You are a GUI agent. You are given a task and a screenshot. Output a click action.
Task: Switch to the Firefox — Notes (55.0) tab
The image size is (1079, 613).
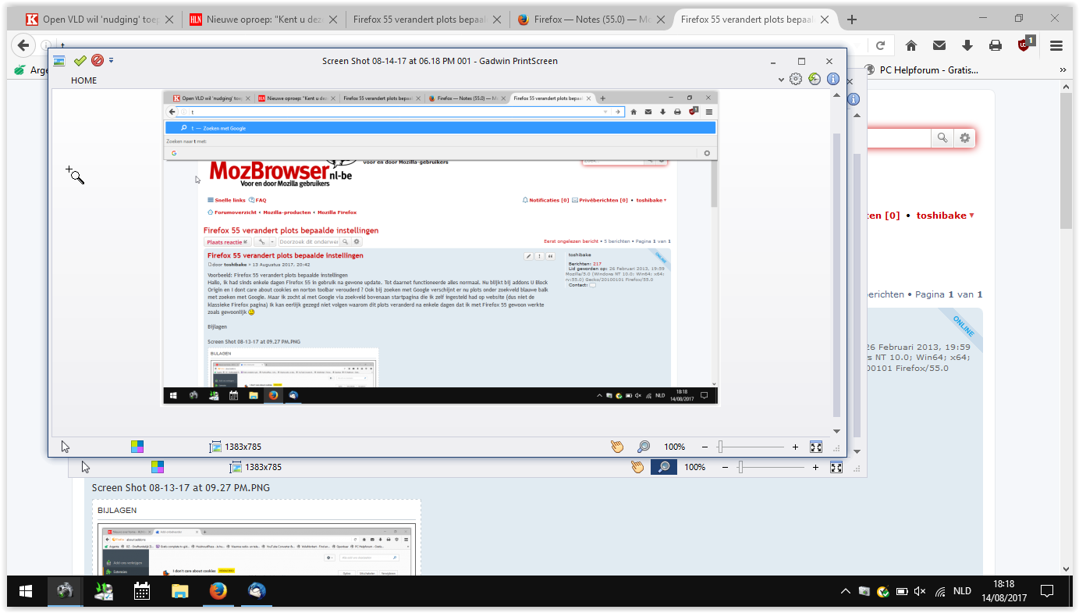(590, 20)
